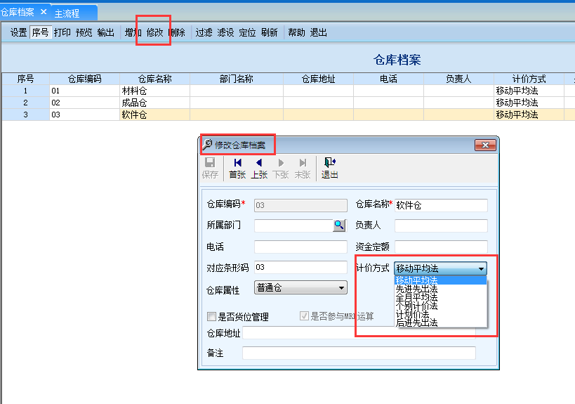Select 先进先出法 from the pricing list
This screenshot has height=404, width=575.
[x=416, y=289]
